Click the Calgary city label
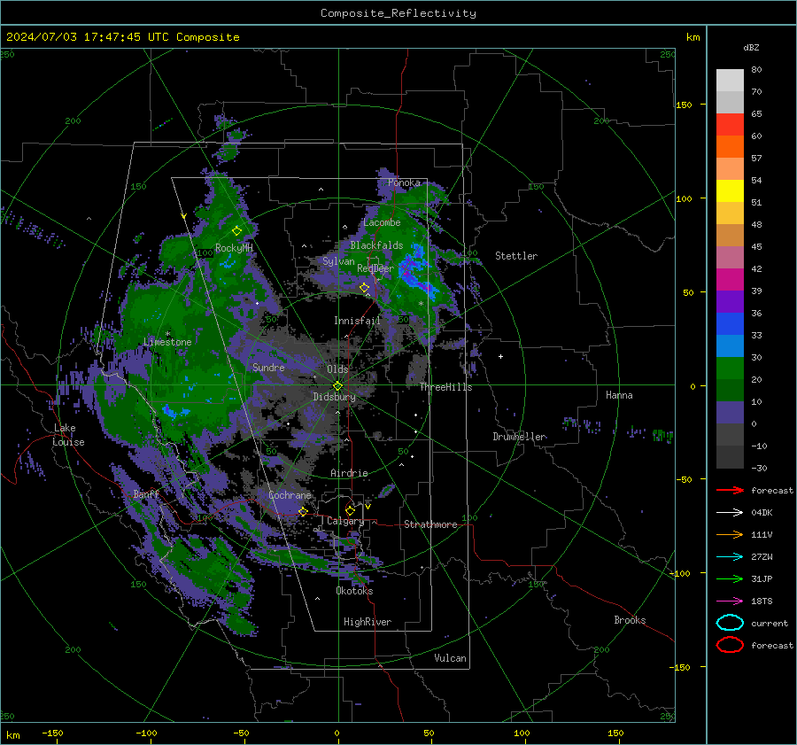Image resolution: width=797 pixels, height=745 pixels. tap(345, 521)
